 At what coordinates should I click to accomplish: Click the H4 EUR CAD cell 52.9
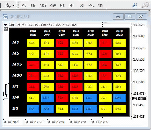[76, 98]
